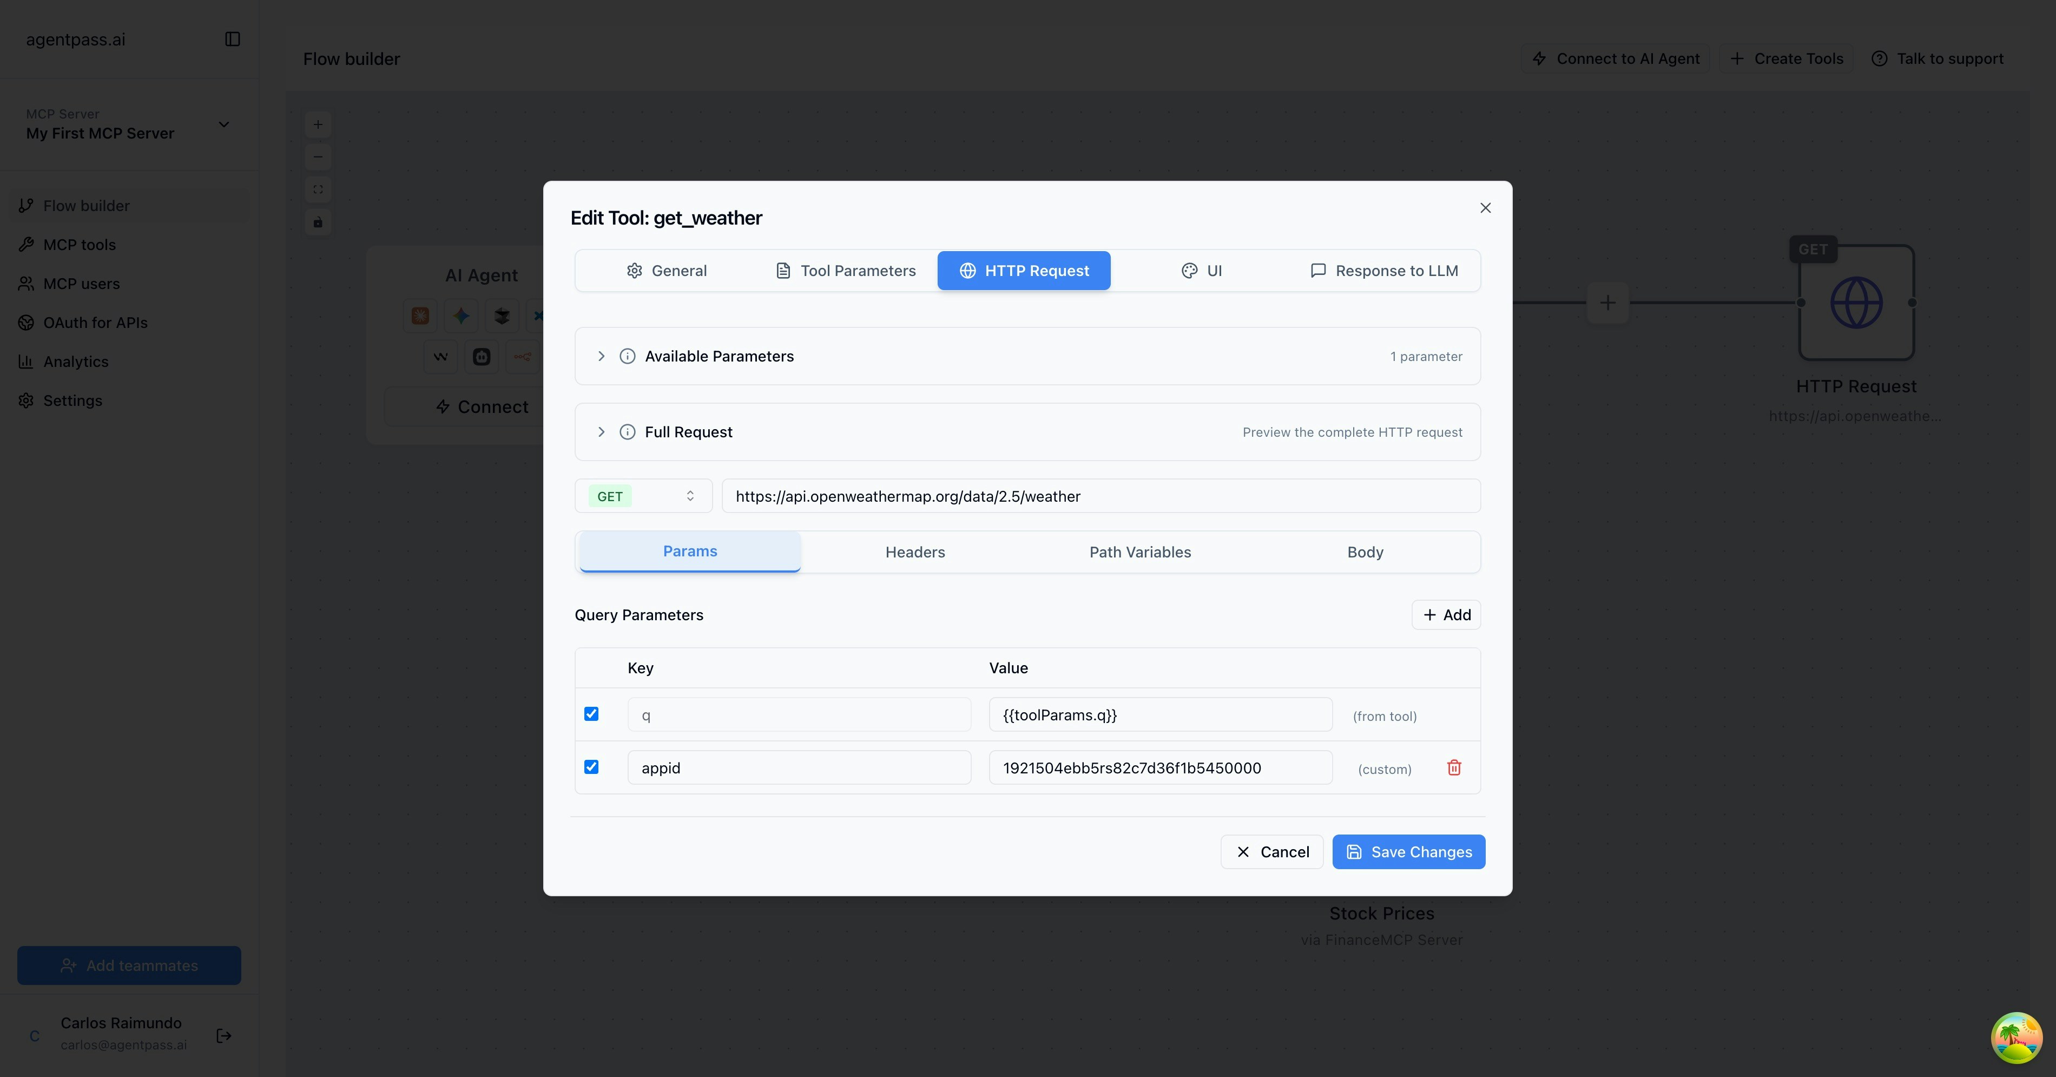Click the sidebar collapse icon
Screen dimensions: 2056x1077
coord(232,39)
